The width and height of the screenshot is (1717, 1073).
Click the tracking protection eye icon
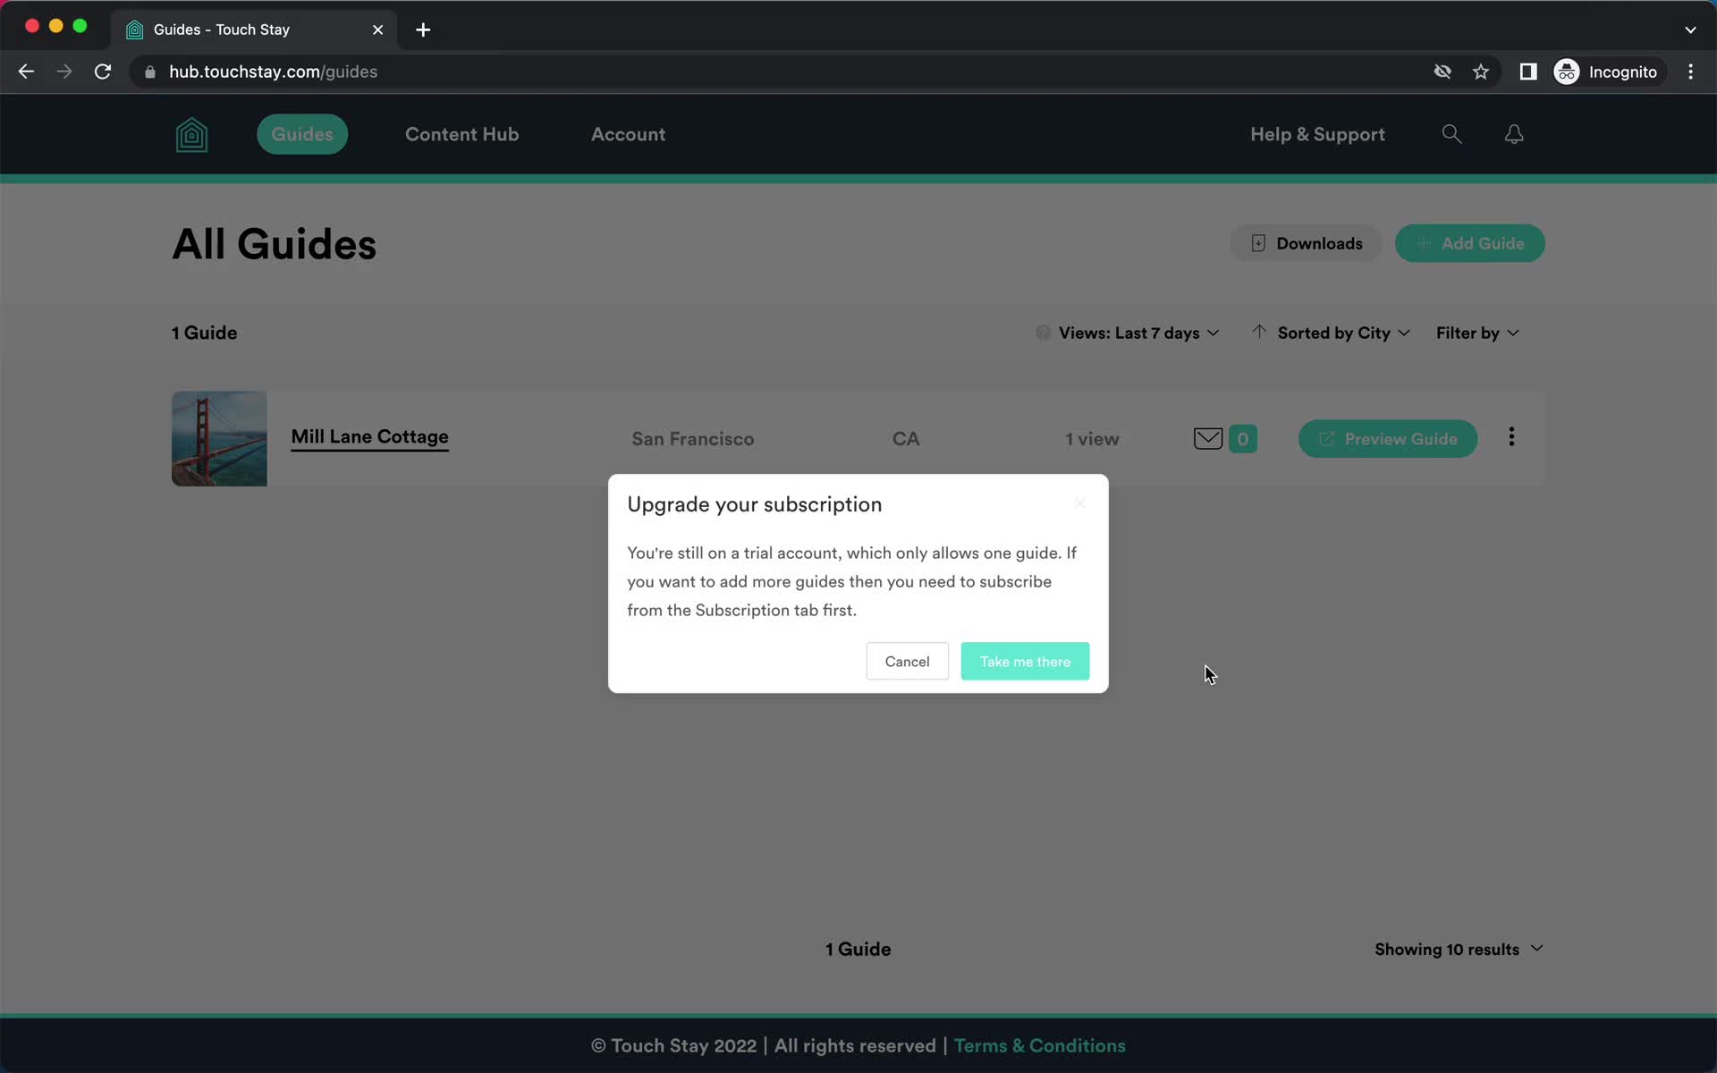pyautogui.click(x=1442, y=72)
